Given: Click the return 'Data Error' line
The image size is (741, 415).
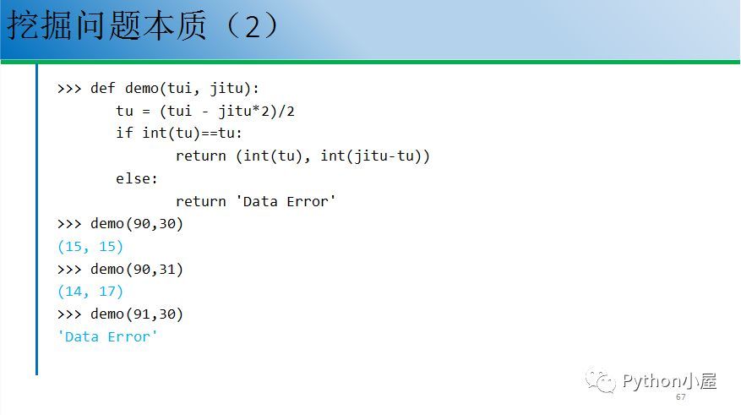Looking at the screenshot, I should [x=256, y=201].
